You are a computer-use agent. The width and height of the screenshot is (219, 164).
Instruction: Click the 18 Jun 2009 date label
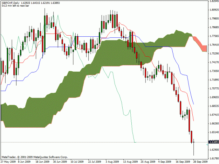coord(42,162)
